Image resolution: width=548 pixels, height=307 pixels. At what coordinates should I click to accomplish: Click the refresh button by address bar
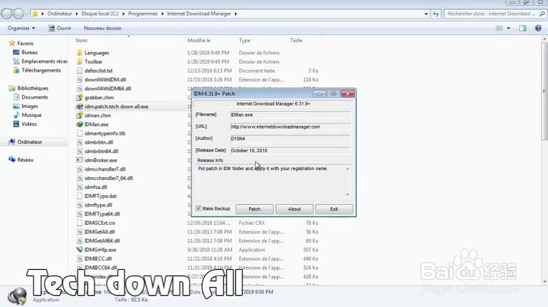click(x=436, y=13)
